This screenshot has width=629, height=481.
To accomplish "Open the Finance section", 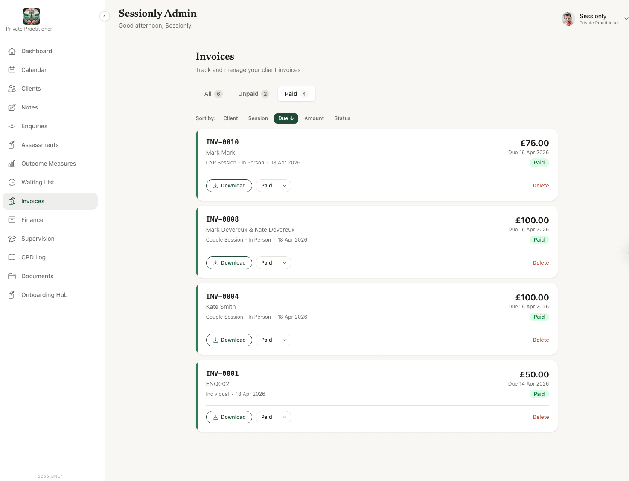I will [50, 220].
